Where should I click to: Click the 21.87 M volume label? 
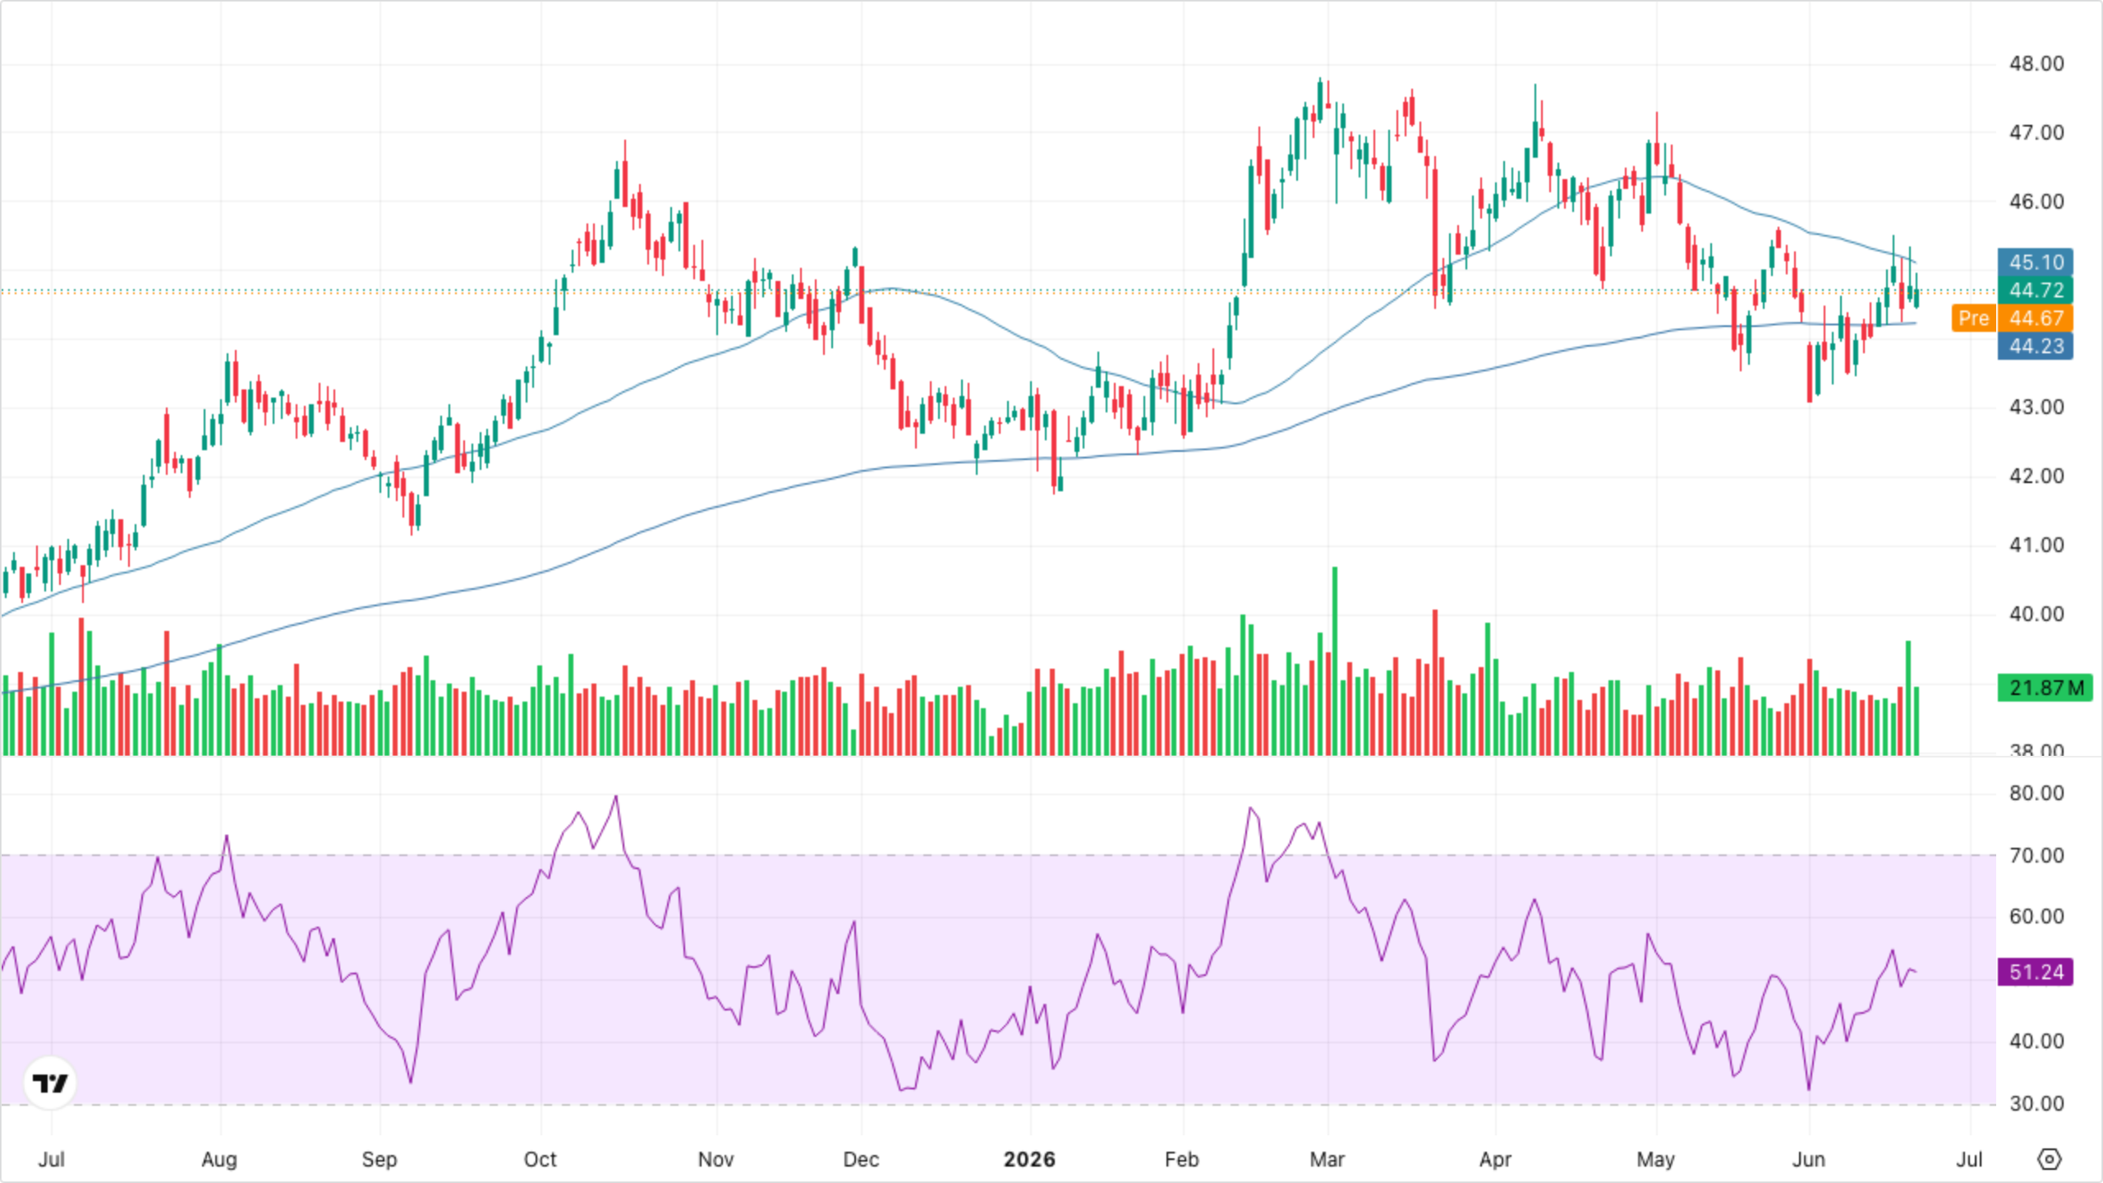(x=2045, y=688)
